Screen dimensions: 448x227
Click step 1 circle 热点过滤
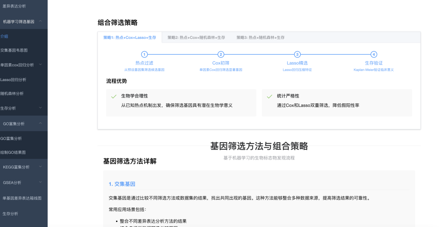pos(144,54)
